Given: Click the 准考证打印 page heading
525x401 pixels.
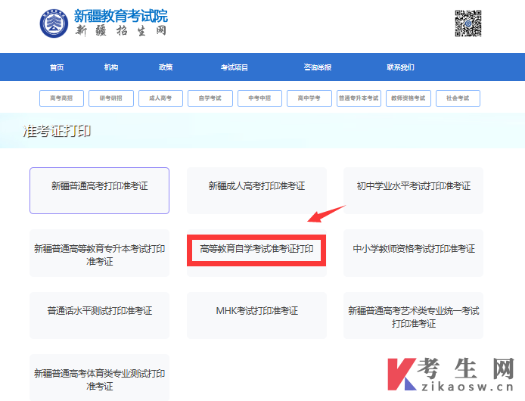Looking at the screenshot, I should tap(57, 131).
